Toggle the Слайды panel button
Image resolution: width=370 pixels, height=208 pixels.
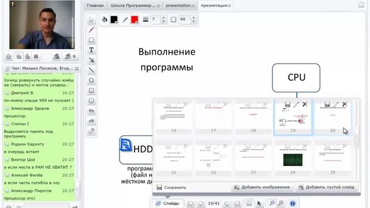tap(167, 203)
